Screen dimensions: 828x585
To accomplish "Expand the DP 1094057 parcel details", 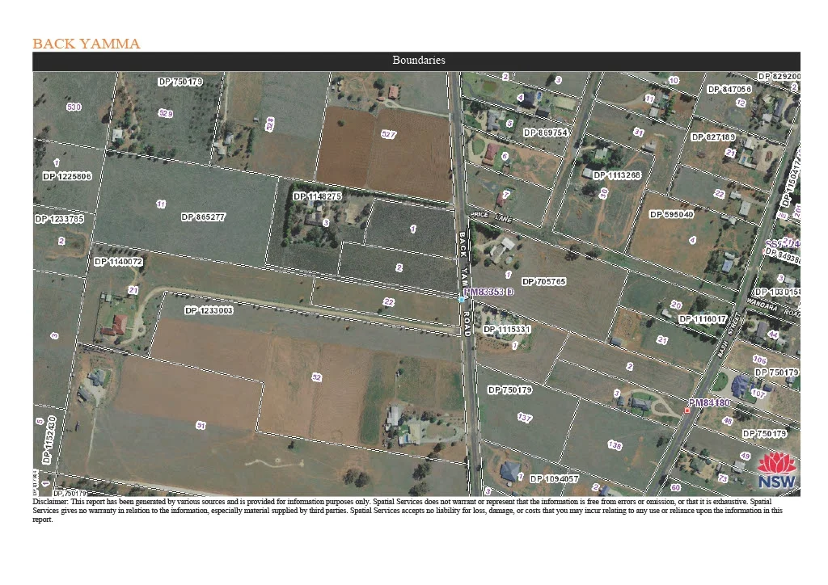I will (x=554, y=479).
